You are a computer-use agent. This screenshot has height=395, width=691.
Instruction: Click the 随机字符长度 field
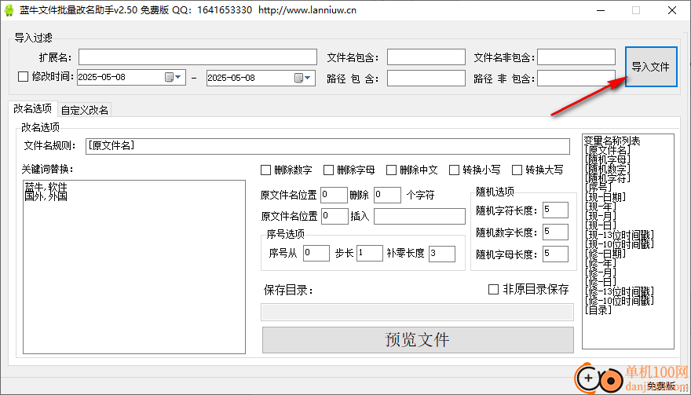[555, 210]
